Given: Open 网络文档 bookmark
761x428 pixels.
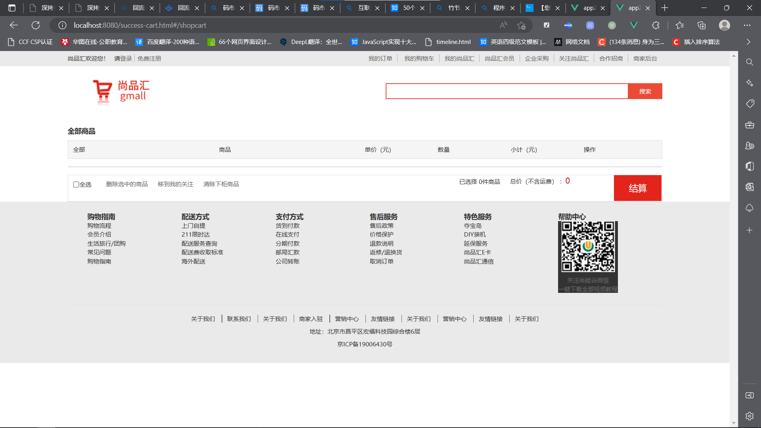Looking at the screenshot, I should [x=572, y=42].
